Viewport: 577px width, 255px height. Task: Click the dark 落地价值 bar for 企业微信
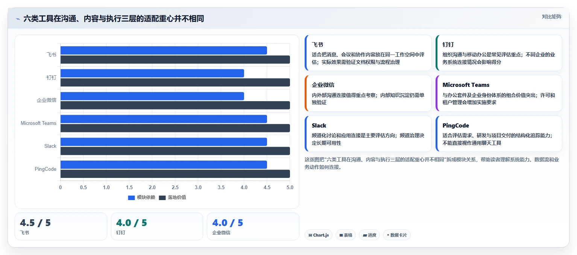175,105
